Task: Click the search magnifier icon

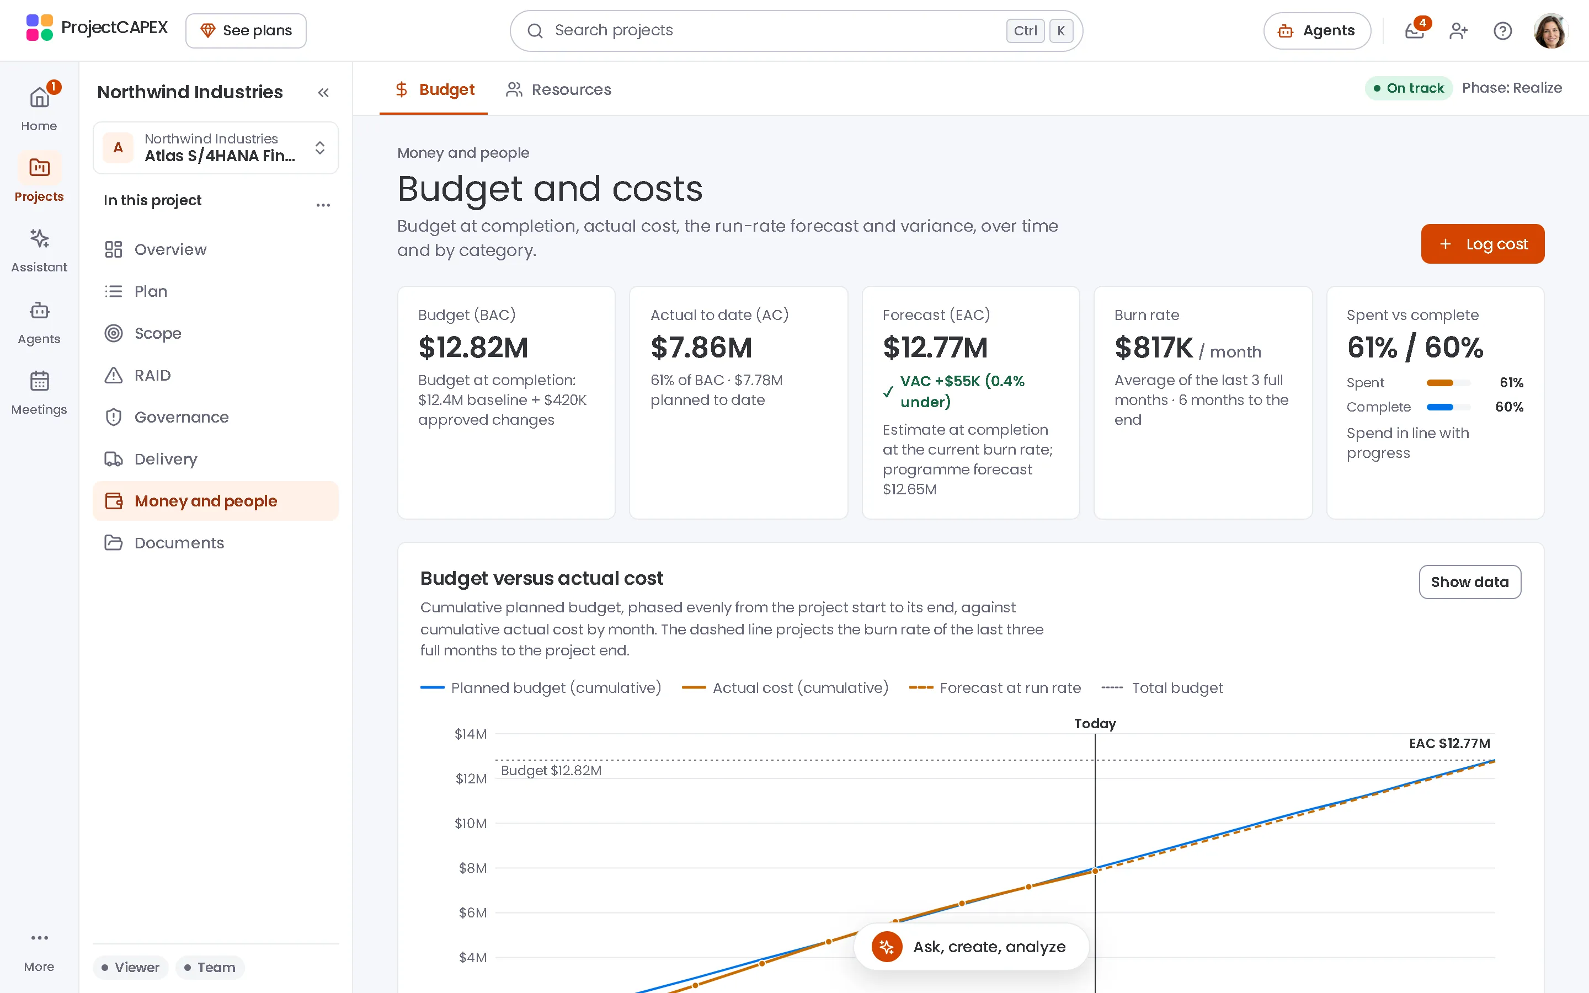Action: (x=535, y=31)
